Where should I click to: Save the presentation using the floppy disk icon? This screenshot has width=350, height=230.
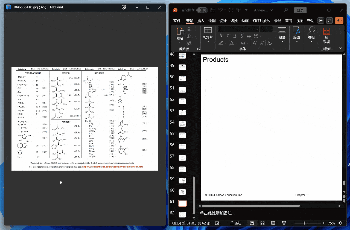[213, 10]
